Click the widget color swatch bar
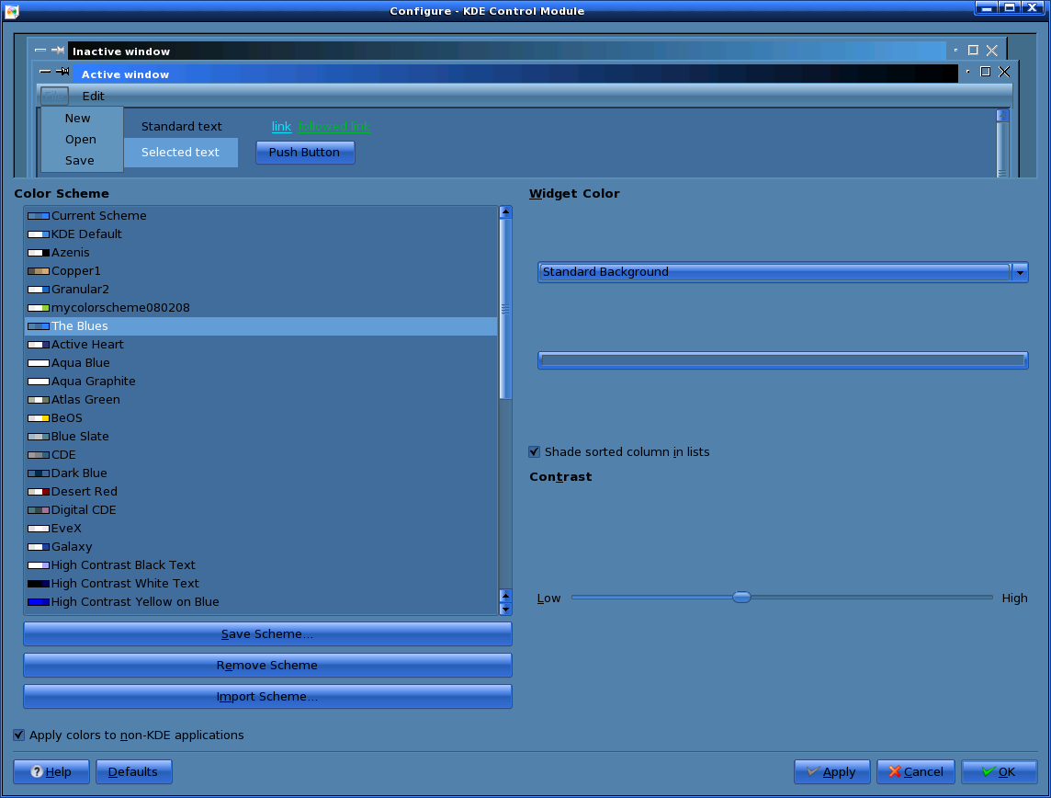The height and width of the screenshot is (798, 1051). pos(783,360)
